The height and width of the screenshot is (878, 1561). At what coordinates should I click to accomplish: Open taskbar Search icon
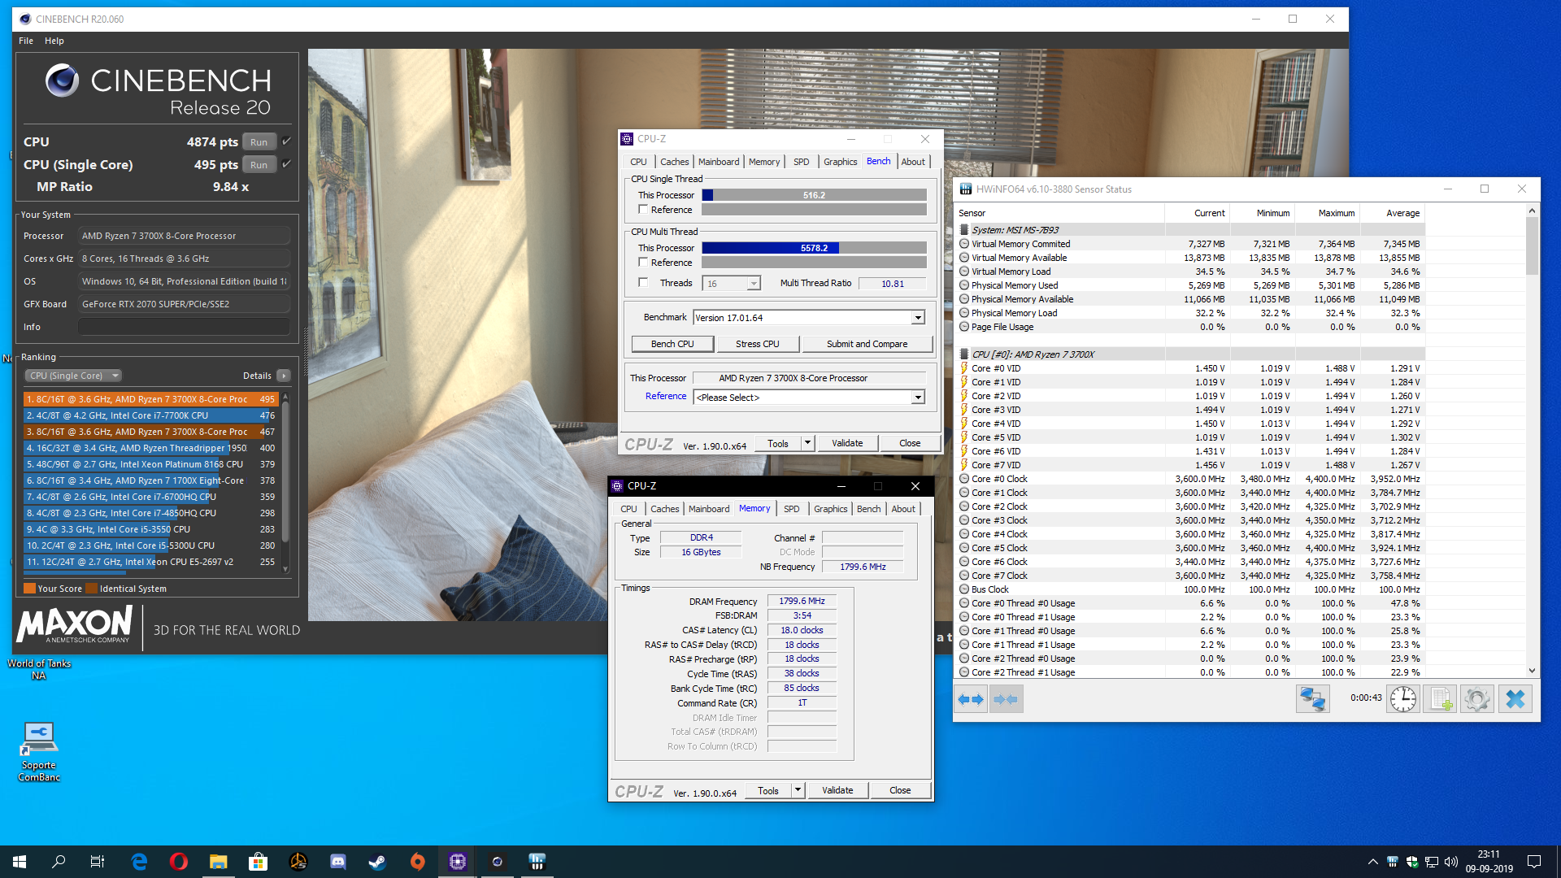point(59,862)
